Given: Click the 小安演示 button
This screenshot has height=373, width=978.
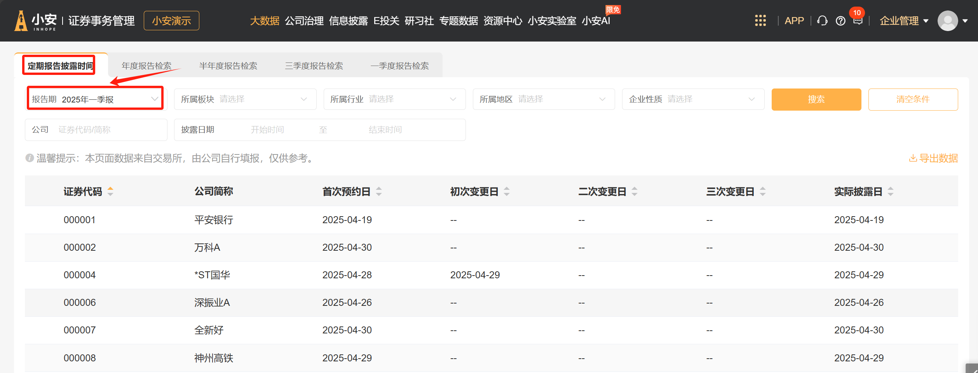Looking at the screenshot, I should click(x=171, y=21).
